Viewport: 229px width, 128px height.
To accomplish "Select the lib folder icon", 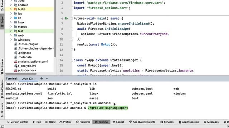I will tap(16, 18).
